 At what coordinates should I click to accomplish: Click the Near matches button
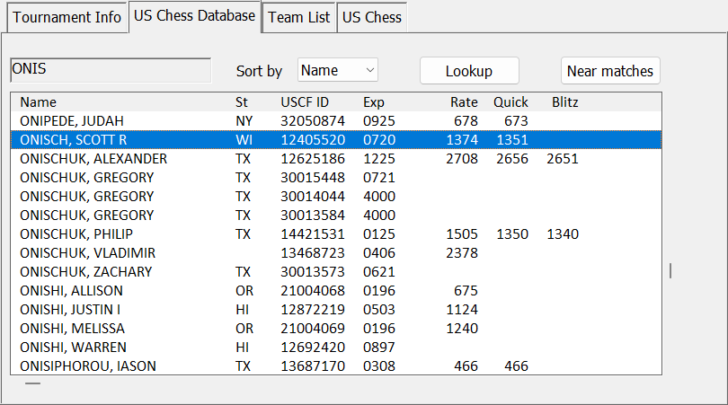click(610, 71)
